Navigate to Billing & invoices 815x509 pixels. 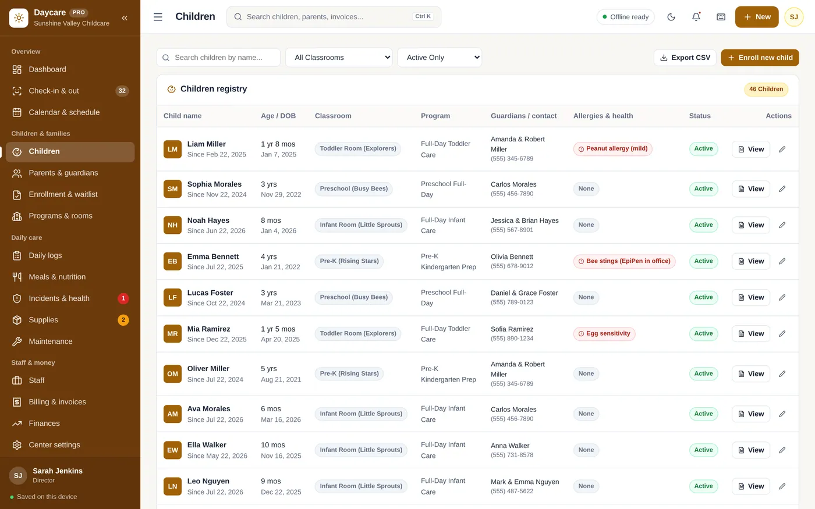click(70, 402)
